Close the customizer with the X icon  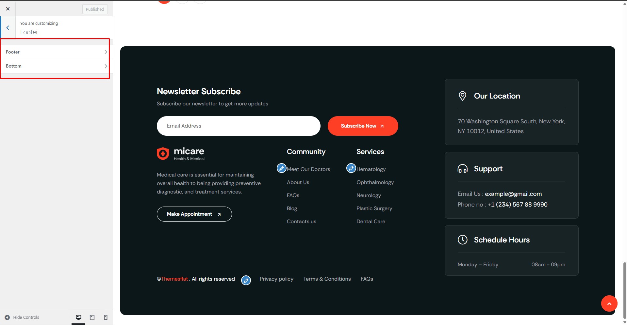tap(8, 9)
